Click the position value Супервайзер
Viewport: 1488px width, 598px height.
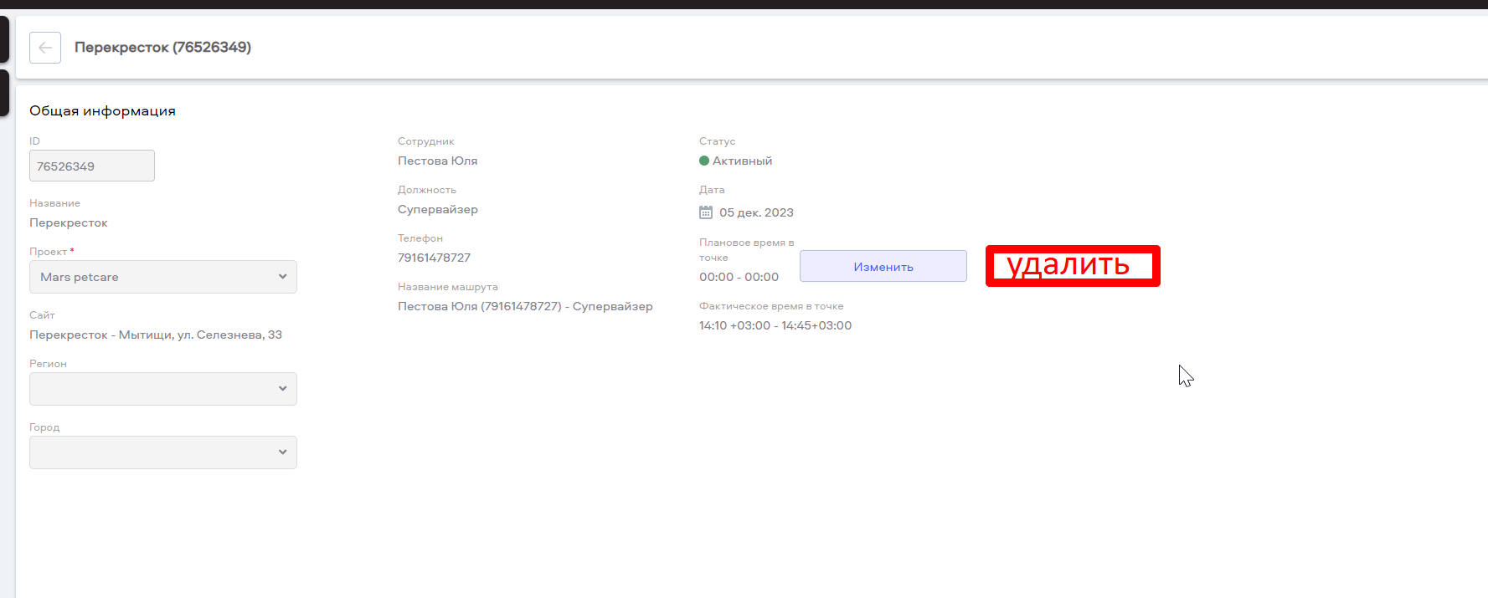[438, 209]
